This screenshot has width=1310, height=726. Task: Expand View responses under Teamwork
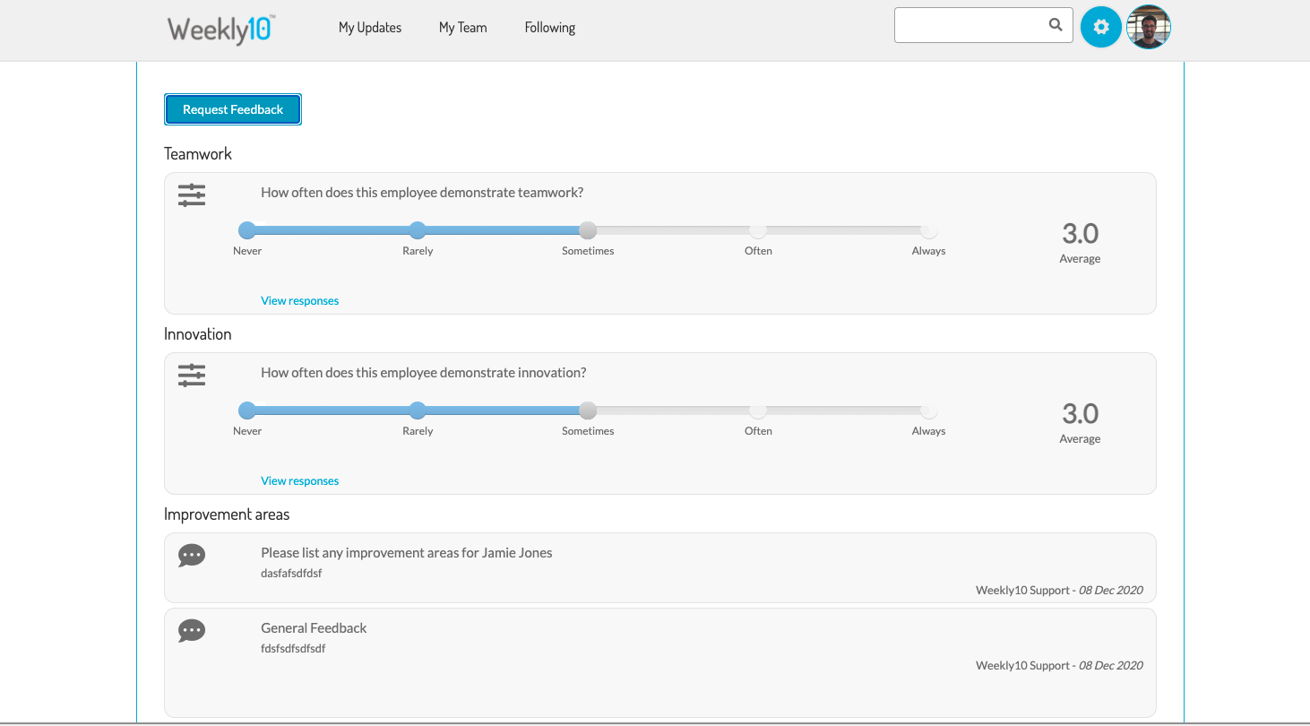[x=299, y=301]
